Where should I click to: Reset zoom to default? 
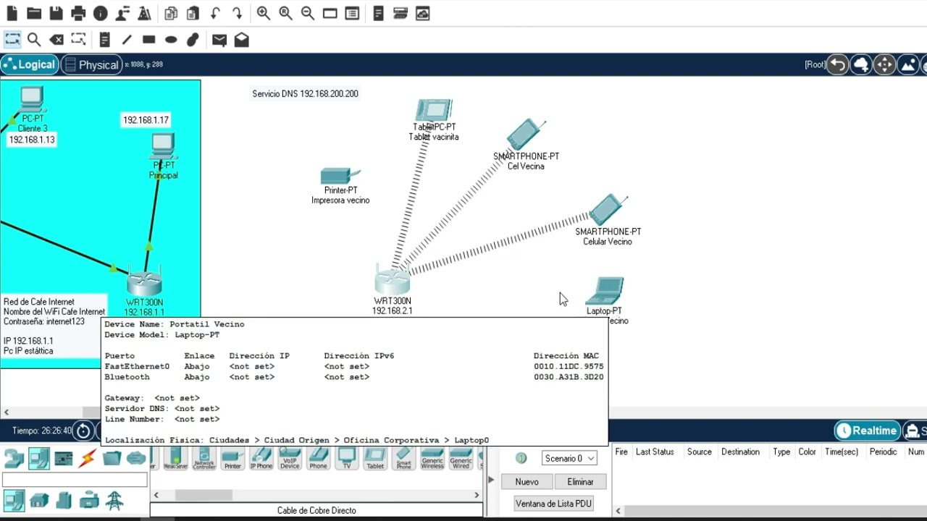pos(286,13)
